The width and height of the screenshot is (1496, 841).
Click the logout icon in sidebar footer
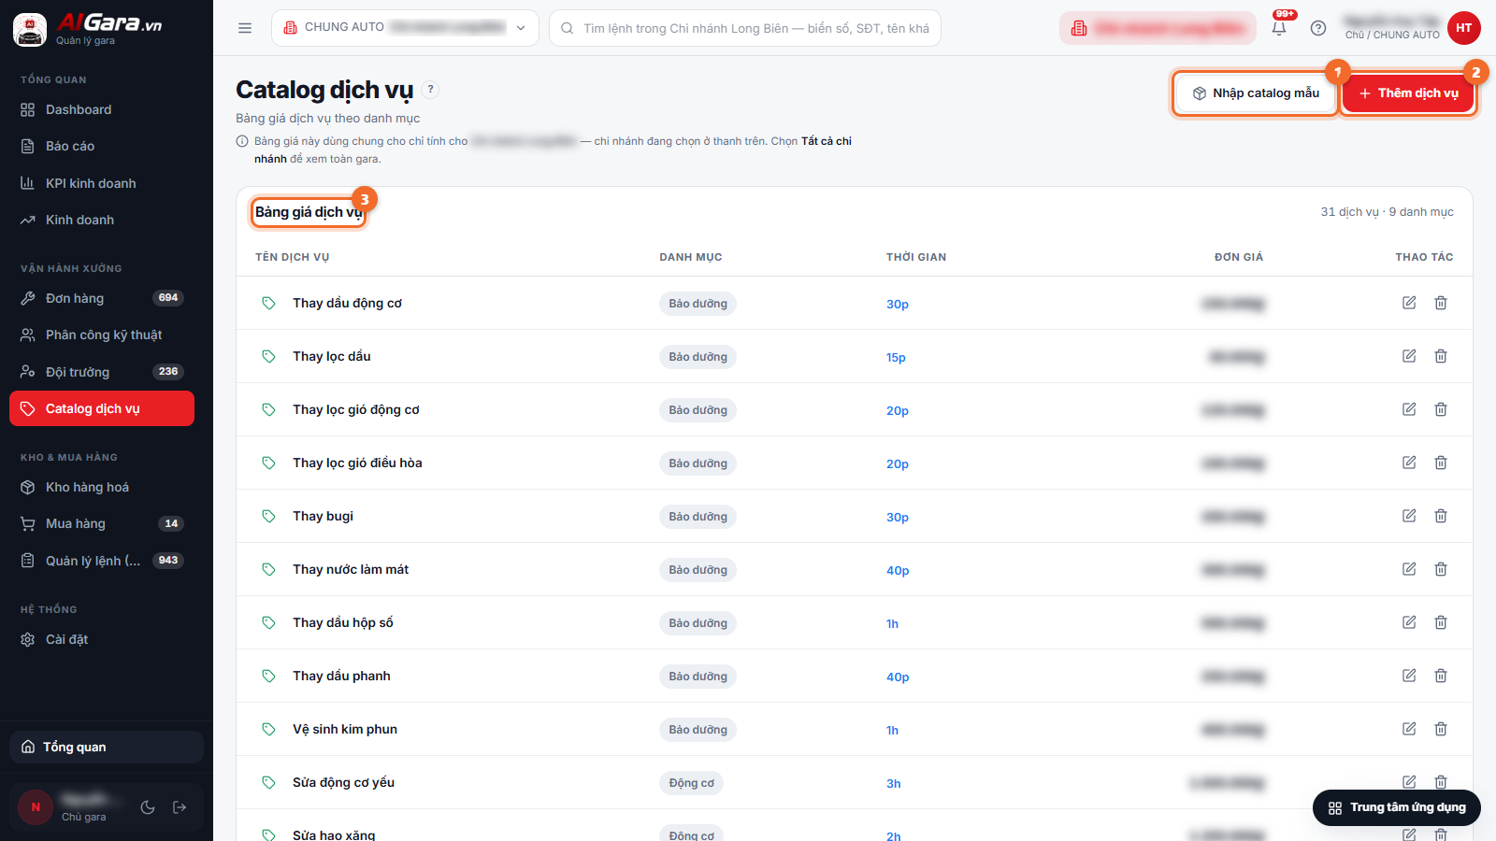[x=180, y=807]
